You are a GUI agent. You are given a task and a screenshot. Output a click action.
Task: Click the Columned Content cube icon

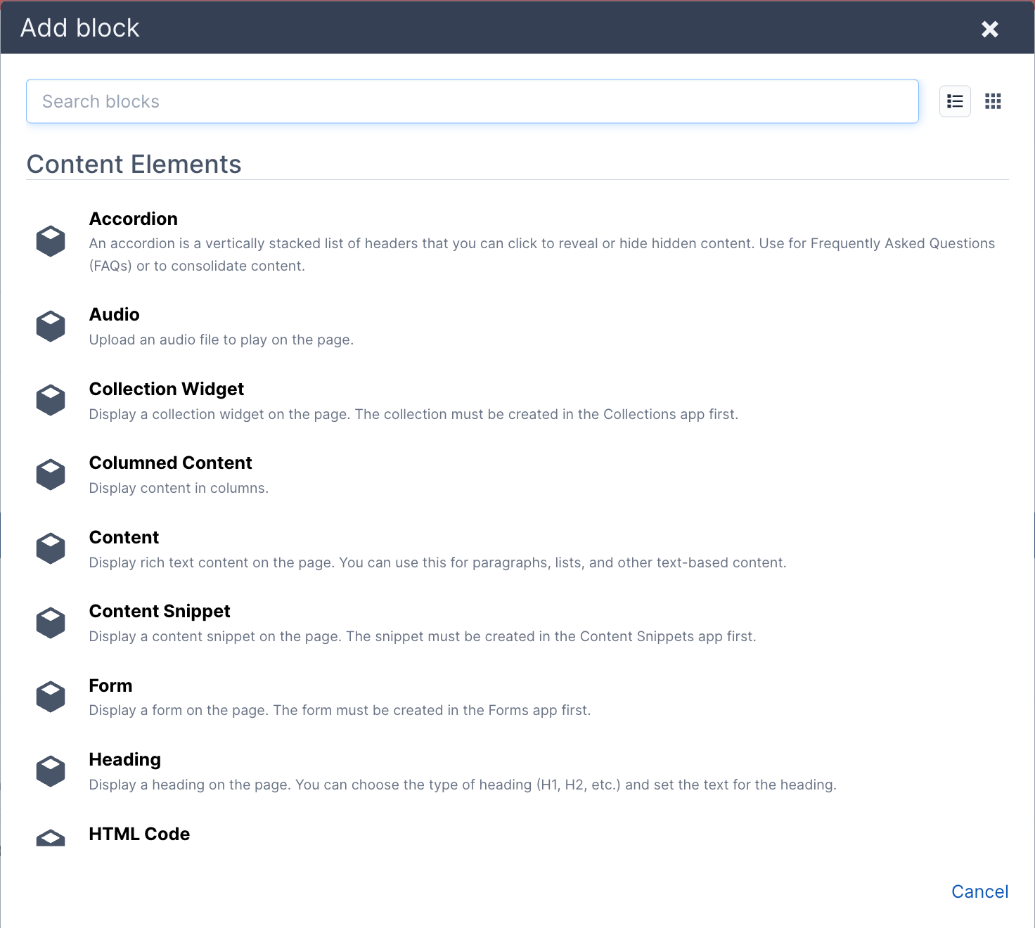51,475
